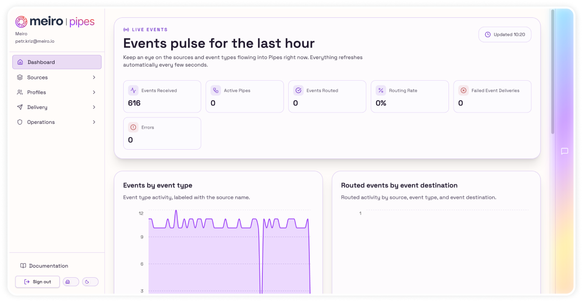Click the Profiles people icon
This screenshot has height=304, width=583.
20,92
